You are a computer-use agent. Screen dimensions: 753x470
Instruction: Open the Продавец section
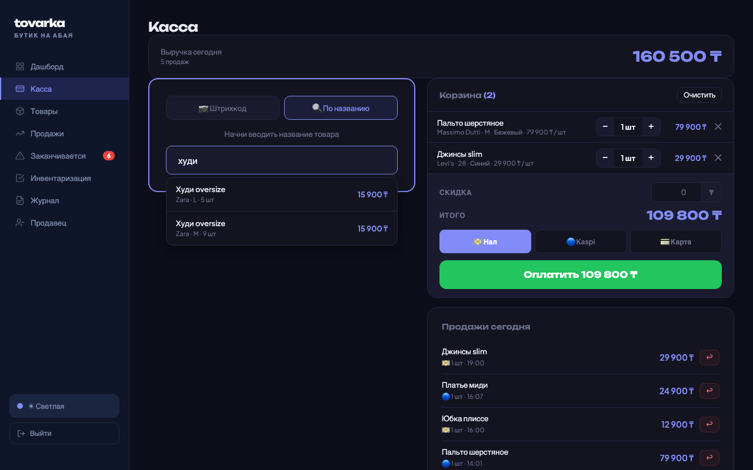coord(64,223)
